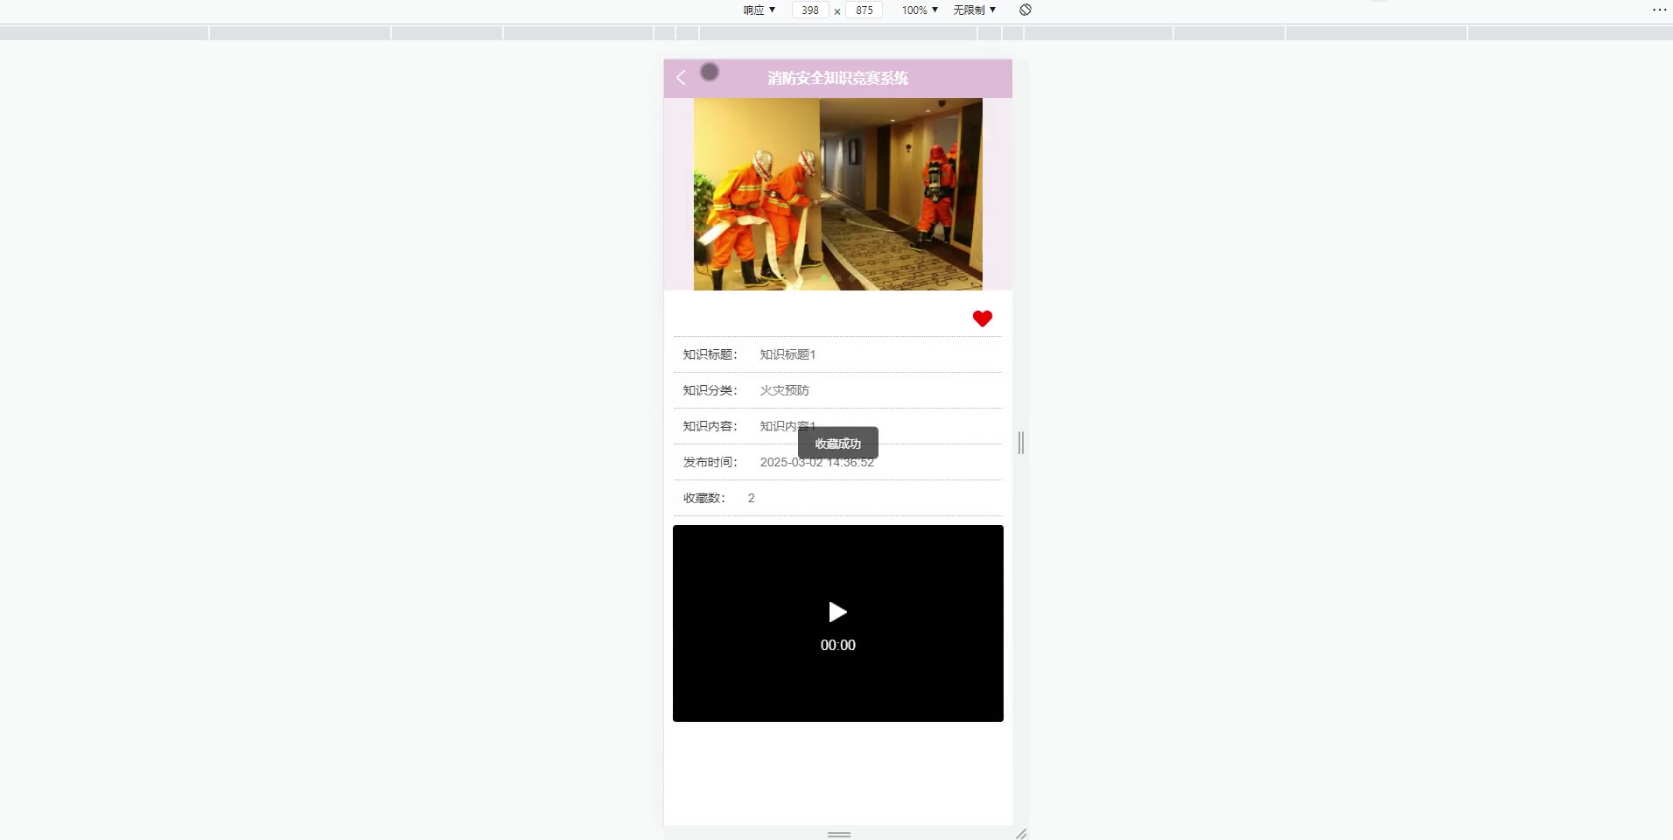Play the knowledge video
This screenshot has width=1673, height=840.
[x=837, y=612]
